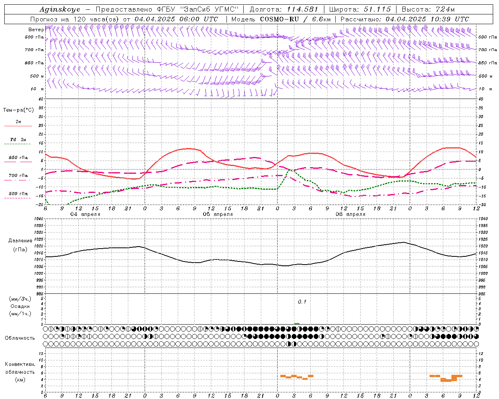Select the Td 2м dew point legend entry
499x399 pixels.
pyautogui.click(x=18, y=139)
